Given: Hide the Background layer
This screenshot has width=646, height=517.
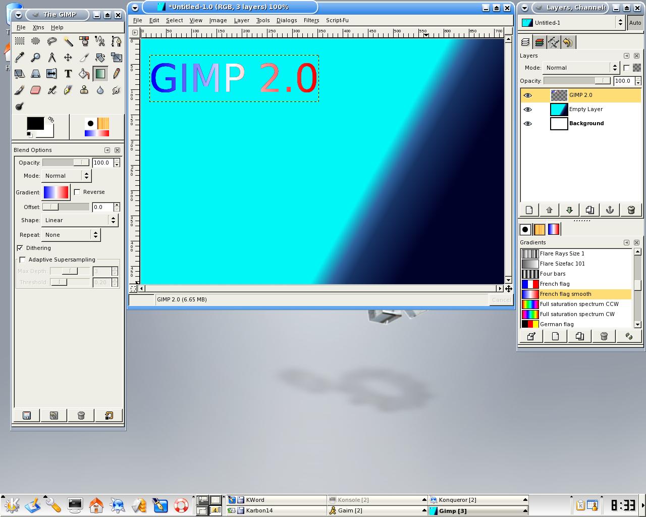Looking at the screenshot, I should [528, 123].
